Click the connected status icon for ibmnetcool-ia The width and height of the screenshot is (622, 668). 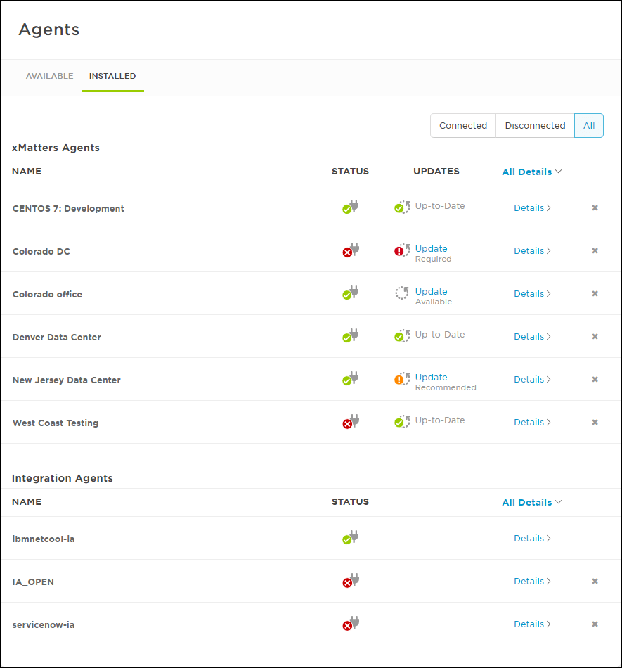[349, 538]
